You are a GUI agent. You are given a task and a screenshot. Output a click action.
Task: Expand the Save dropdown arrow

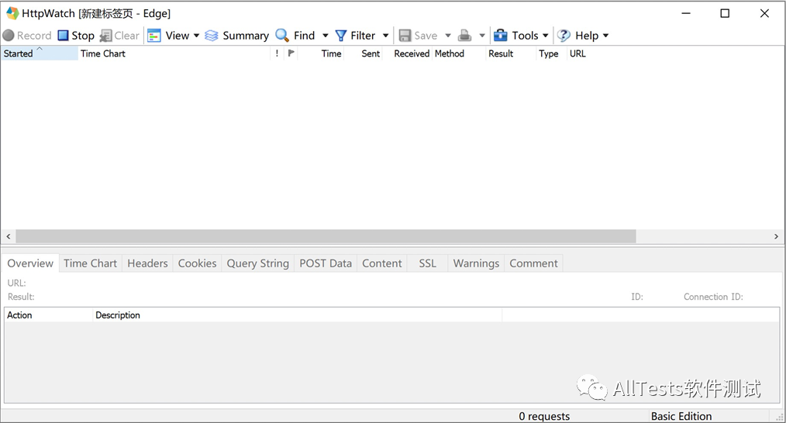(448, 36)
